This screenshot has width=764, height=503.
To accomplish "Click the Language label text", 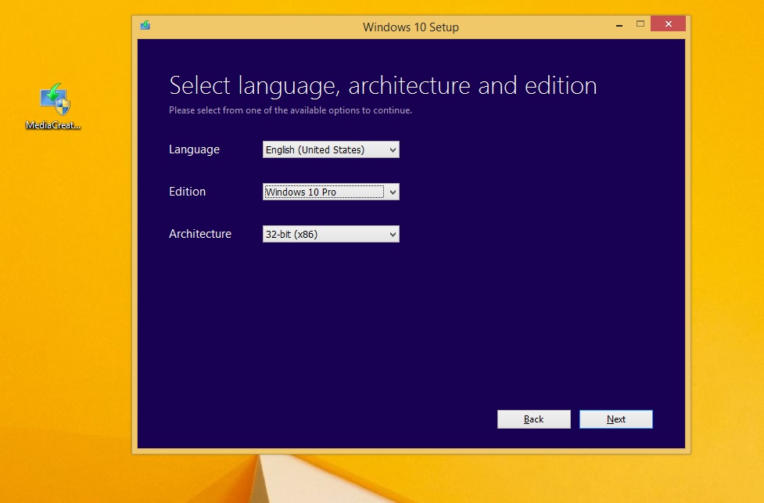I will [194, 149].
